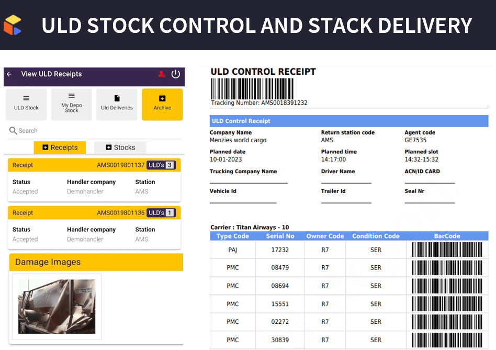
Task: Open the damaged container thumbnail image
Action: tap(57, 307)
